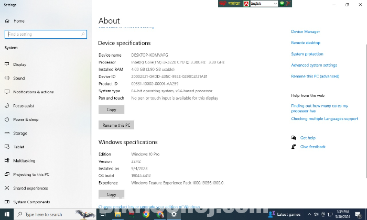
Task: Click the Get help chat icon
Action: [294, 138]
